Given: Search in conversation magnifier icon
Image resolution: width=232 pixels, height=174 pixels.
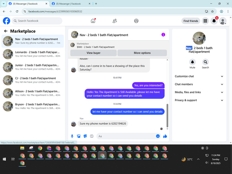Looking at the screenshot, I should (206, 62).
